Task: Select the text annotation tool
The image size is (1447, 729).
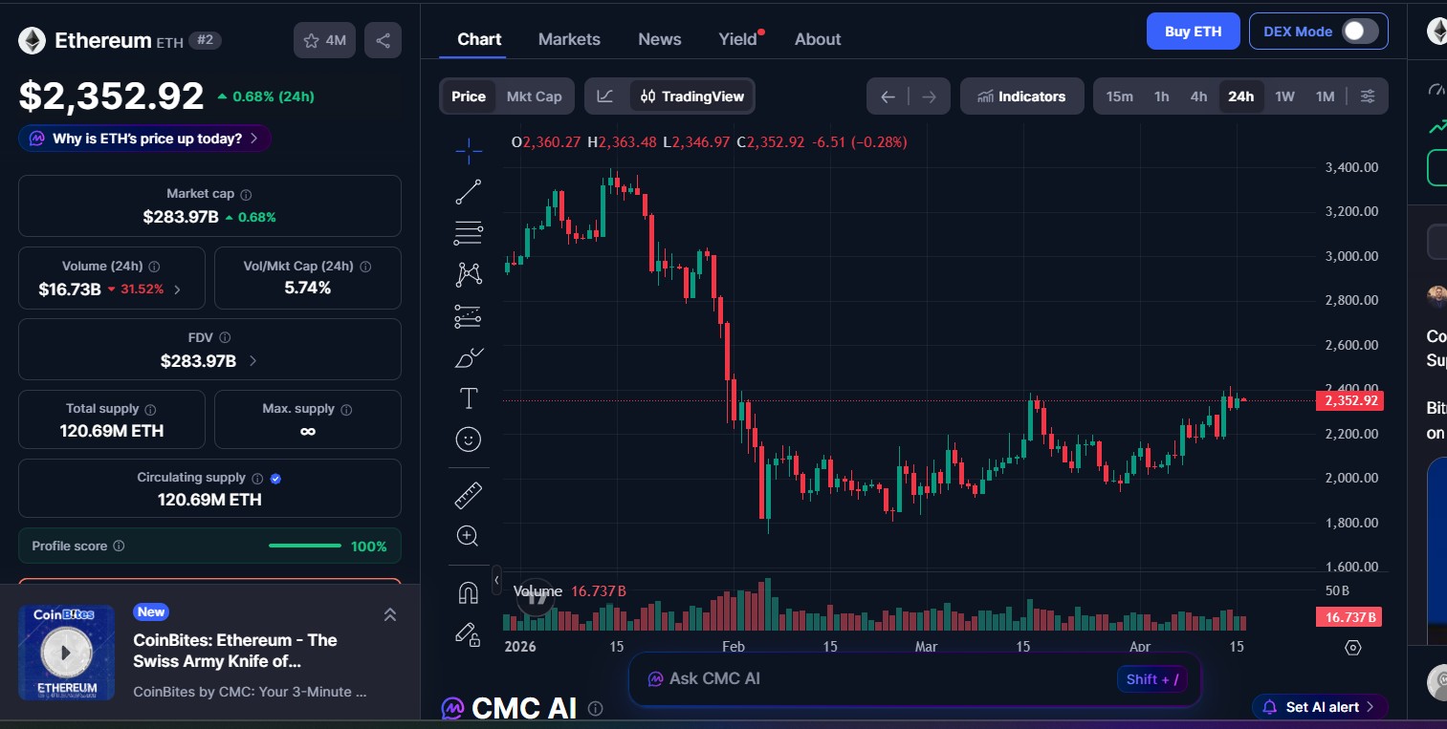Action: (x=468, y=398)
